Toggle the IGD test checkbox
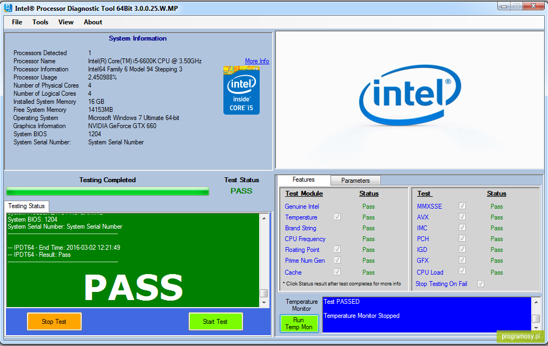This screenshot has width=548, height=346. (x=462, y=249)
